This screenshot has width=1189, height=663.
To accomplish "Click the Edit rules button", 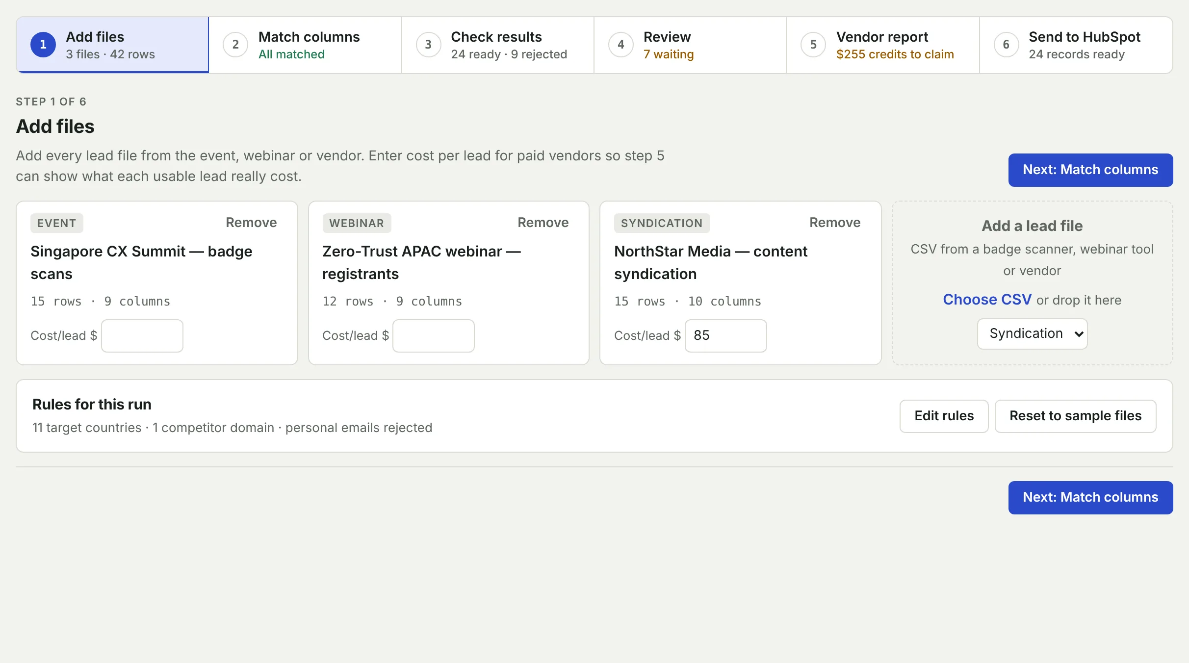I will [944, 416].
